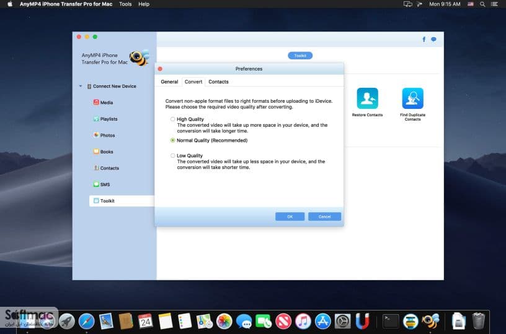Open the screen mirroring display icon
Viewport: 506px width, 334px height.
(408, 4)
